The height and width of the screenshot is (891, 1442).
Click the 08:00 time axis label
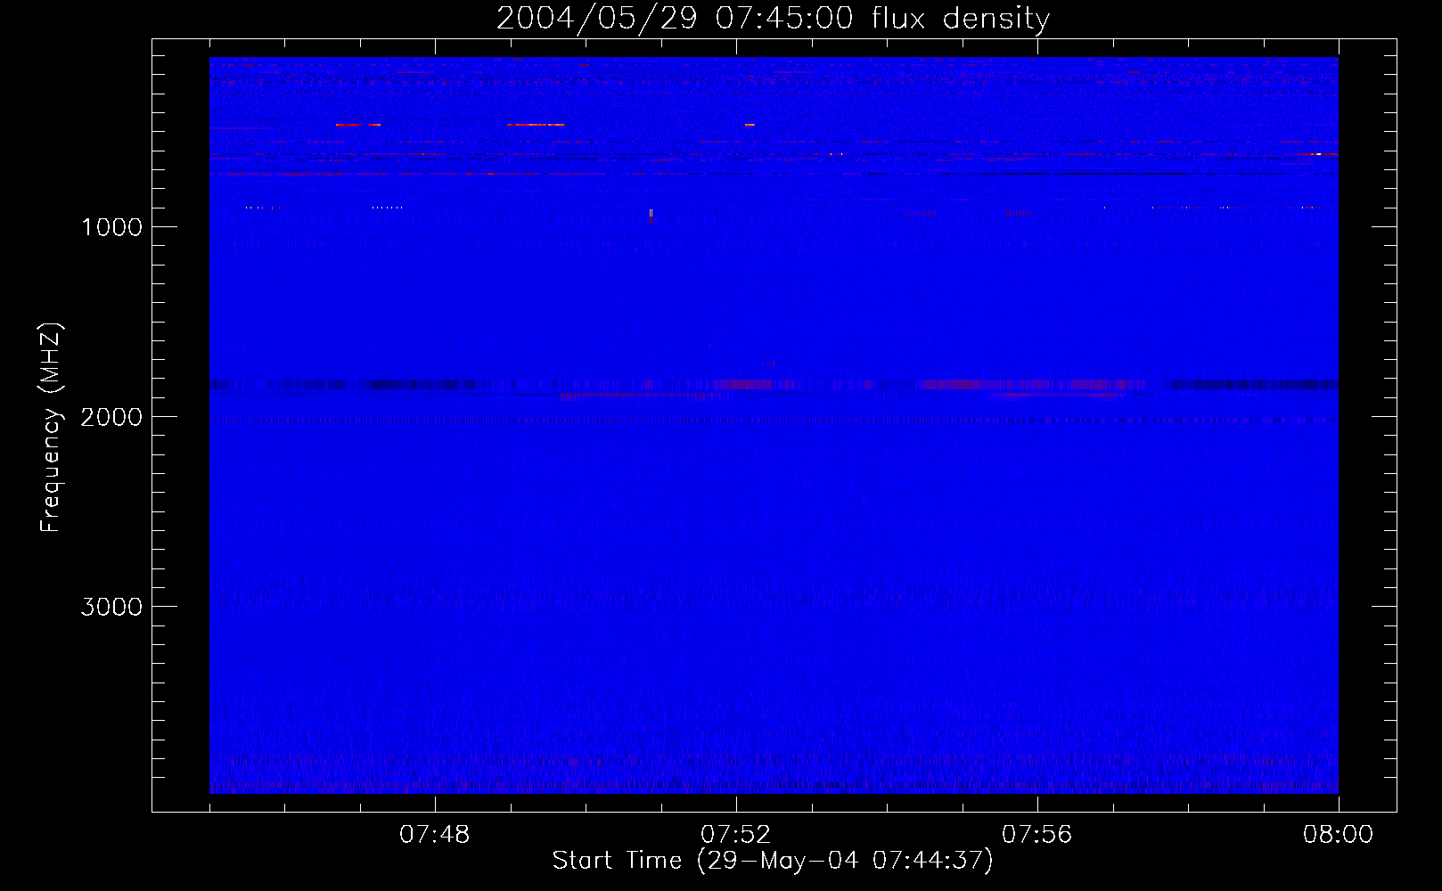pos(1338,835)
